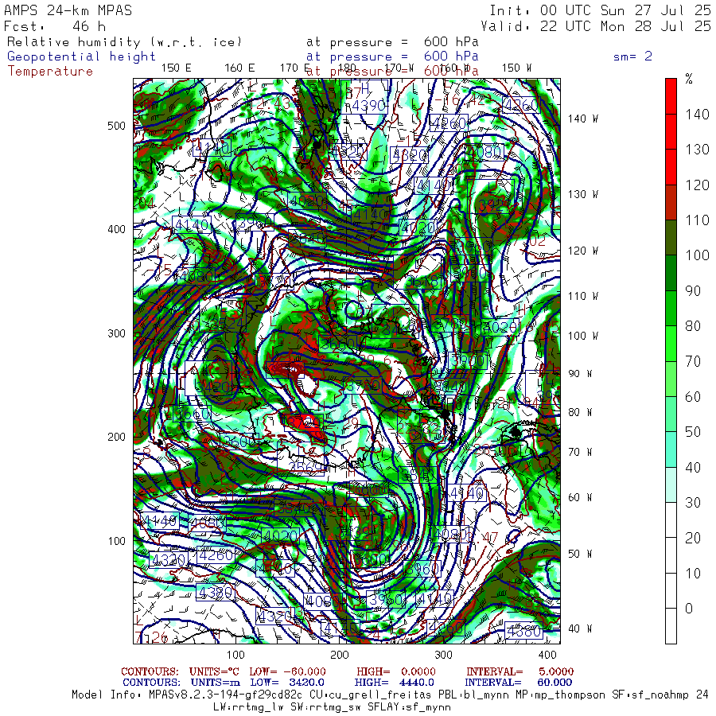This screenshot has width=716, height=716.
Task: Click the '4390' high contour label at map top
Action: coord(369,106)
